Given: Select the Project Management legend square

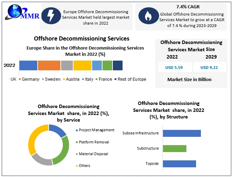Looking at the screenshot, I should point(76,130).
